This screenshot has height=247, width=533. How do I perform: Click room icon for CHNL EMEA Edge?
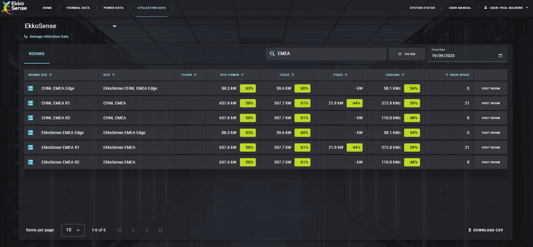[30, 88]
